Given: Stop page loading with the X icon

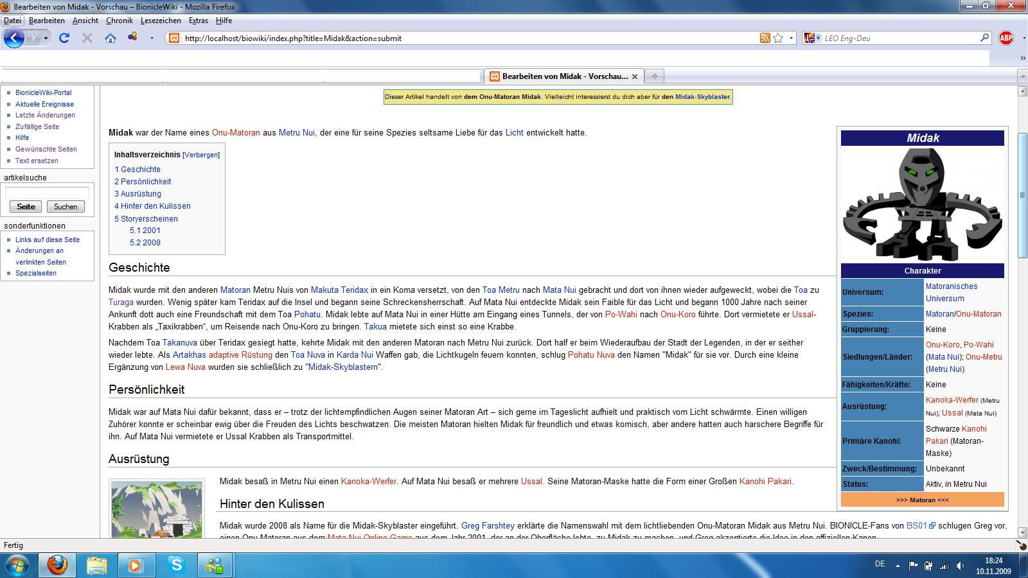Looking at the screenshot, I should click(87, 38).
